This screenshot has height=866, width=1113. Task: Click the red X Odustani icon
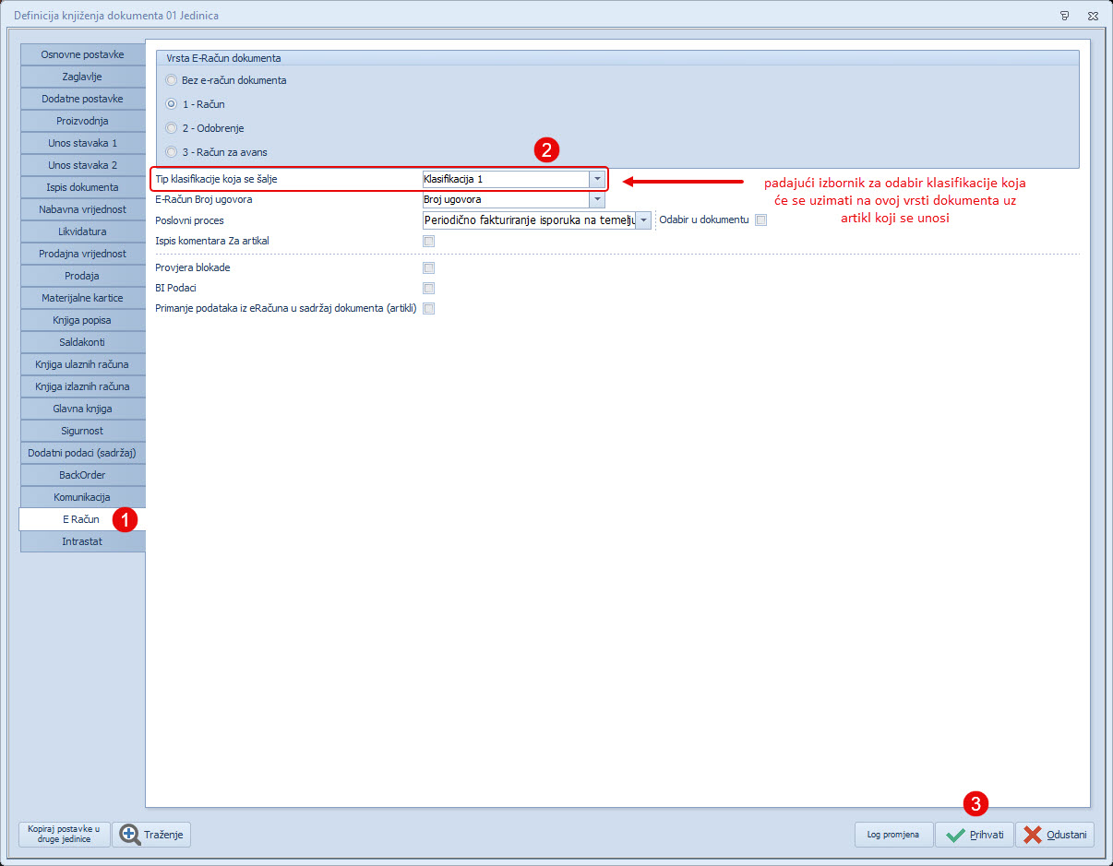[x=1032, y=835]
